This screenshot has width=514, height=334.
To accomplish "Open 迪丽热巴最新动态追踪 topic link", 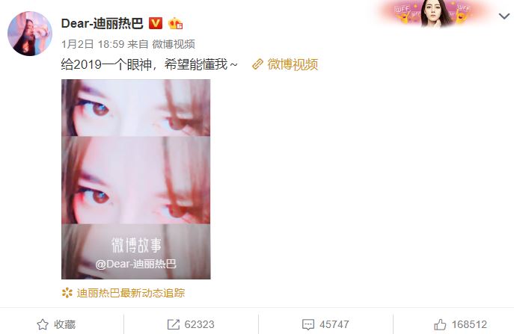I will tap(130, 293).
